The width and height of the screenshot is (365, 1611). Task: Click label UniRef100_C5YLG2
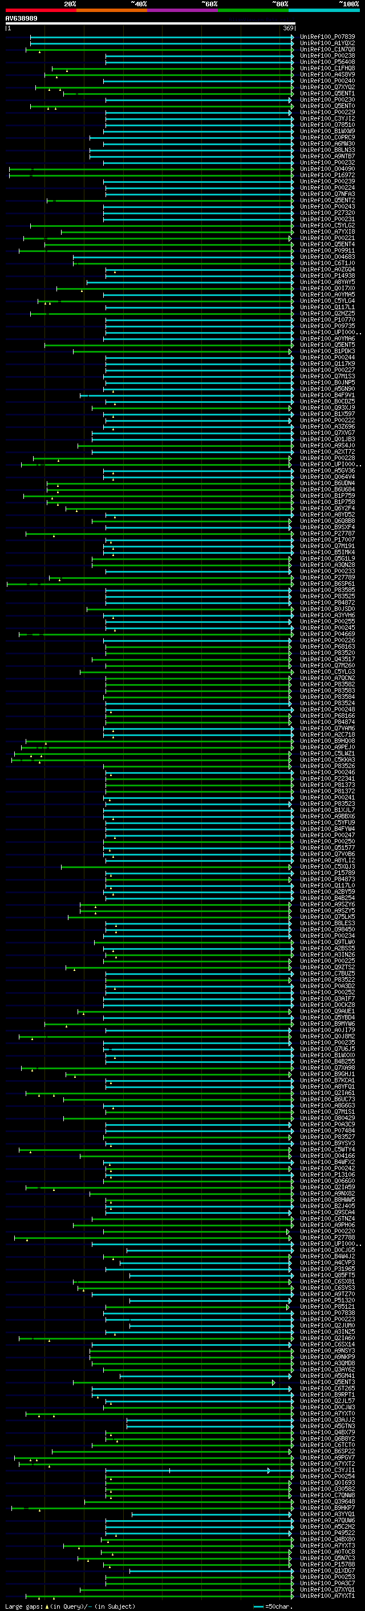[327, 225]
